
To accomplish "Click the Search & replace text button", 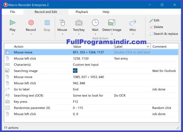I will point(166,34).
